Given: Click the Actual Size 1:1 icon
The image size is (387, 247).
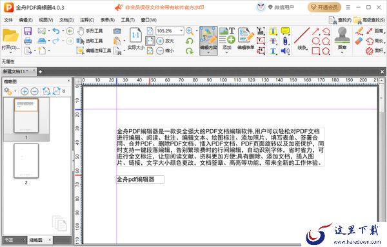Looking at the screenshot, I should point(135,35).
